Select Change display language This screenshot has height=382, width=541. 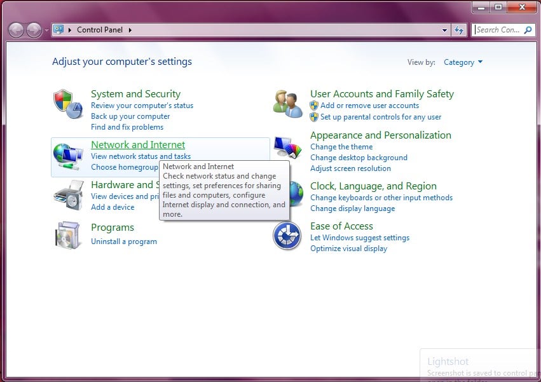tap(352, 208)
